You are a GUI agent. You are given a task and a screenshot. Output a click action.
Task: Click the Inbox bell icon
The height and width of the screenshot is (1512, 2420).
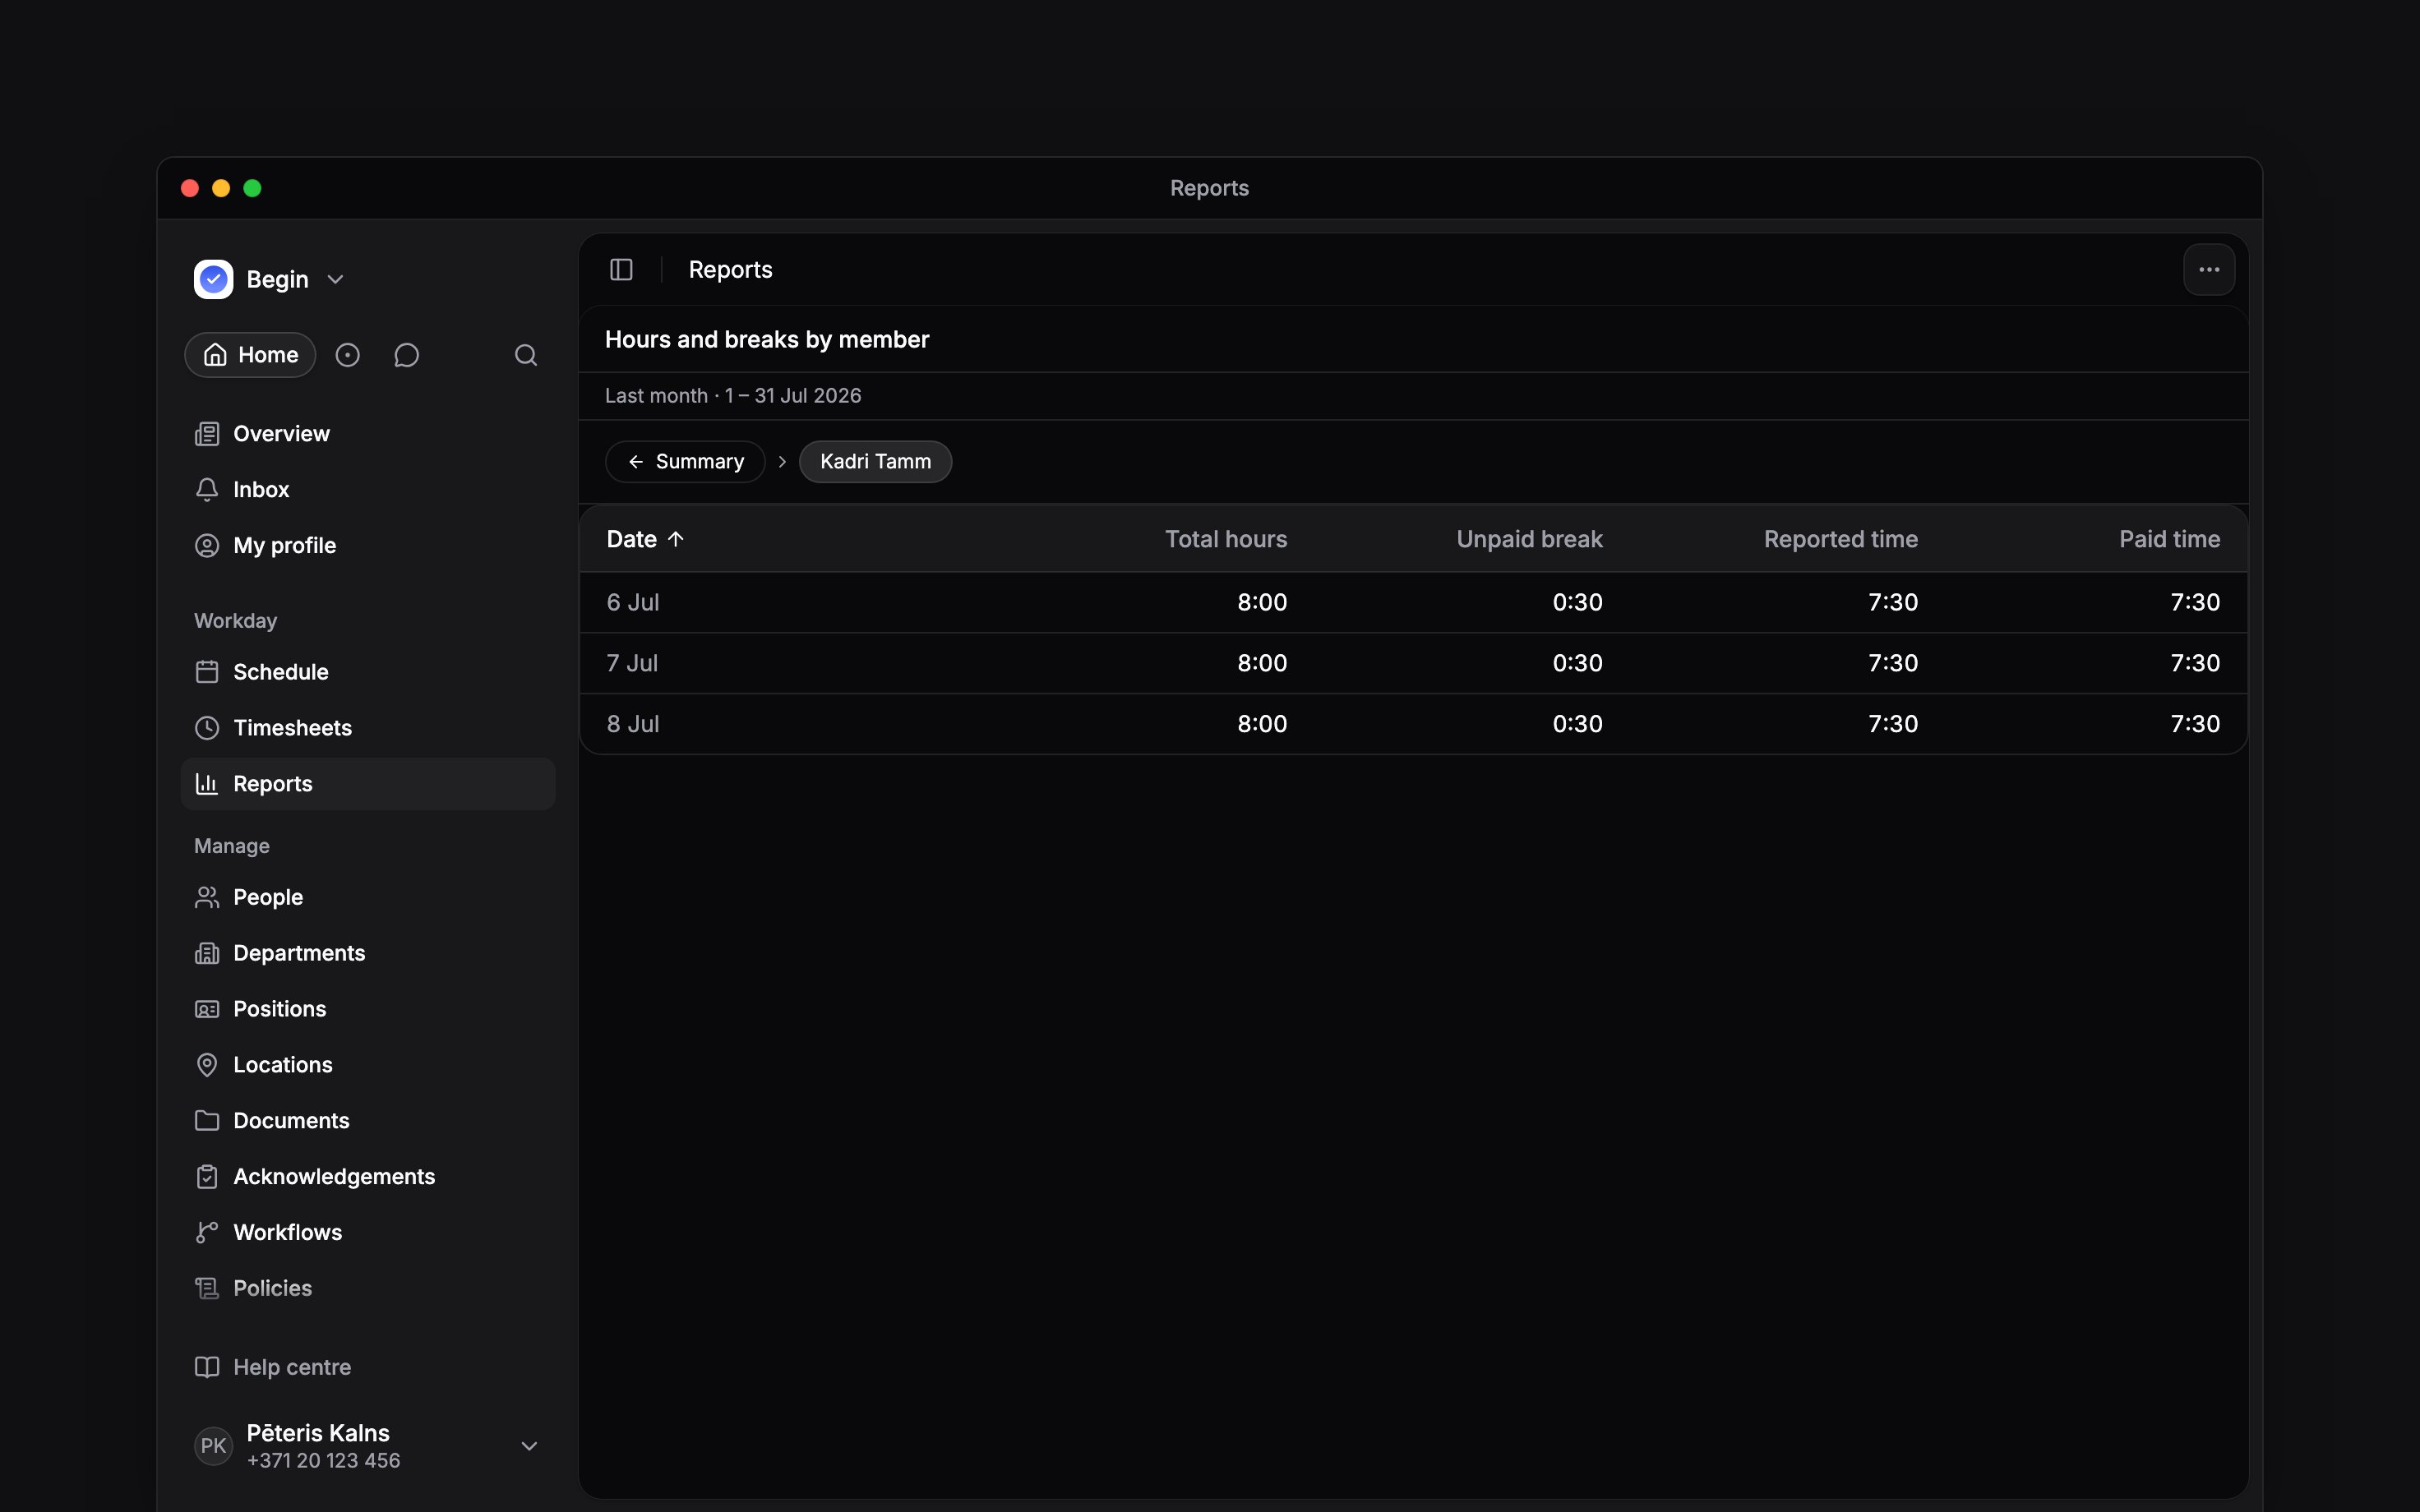(x=207, y=490)
